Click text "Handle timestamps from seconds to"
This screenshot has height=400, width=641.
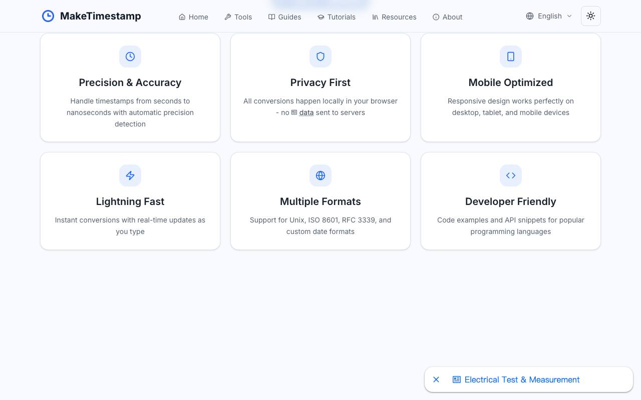pos(130,101)
